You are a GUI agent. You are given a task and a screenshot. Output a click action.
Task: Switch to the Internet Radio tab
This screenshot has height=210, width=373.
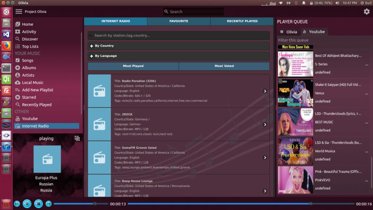[x=116, y=21]
